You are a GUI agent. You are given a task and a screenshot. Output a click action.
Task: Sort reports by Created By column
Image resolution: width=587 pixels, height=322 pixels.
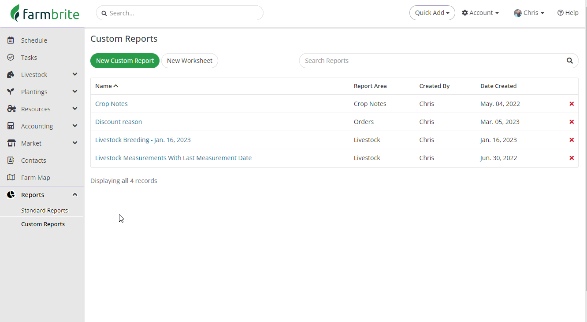(435, 86)
